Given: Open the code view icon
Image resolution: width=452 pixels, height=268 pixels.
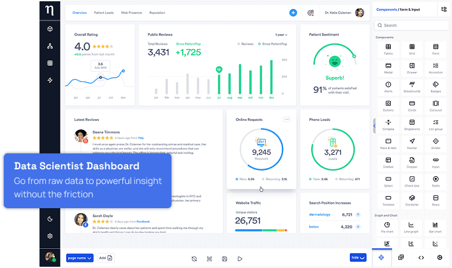Looking at the screenshot, I should [x=421, y=257].
